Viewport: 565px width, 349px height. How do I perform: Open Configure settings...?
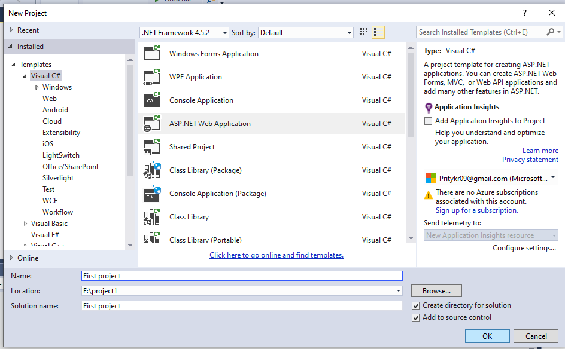coord(524,248)
